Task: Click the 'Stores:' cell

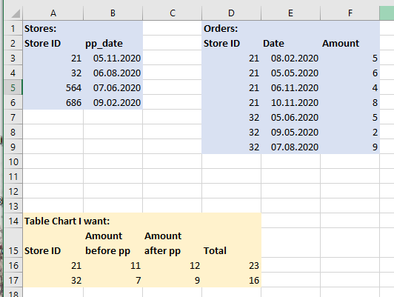Action: (x=53, y=28)
